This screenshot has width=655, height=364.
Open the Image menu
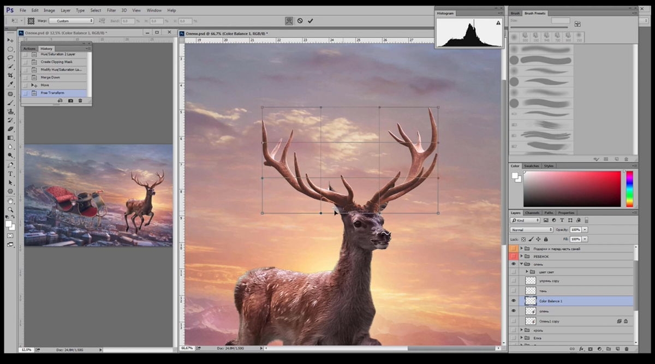pyautogui.click(x=49, y=10)
